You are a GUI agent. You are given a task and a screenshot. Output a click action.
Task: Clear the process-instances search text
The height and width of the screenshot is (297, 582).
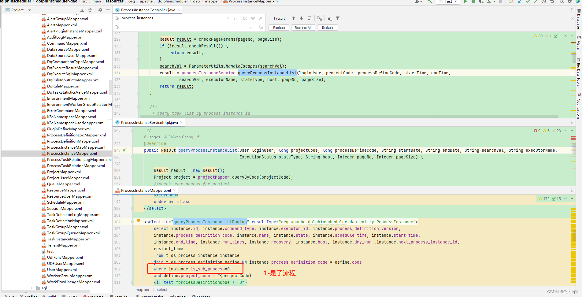click(x=228, y=18)
